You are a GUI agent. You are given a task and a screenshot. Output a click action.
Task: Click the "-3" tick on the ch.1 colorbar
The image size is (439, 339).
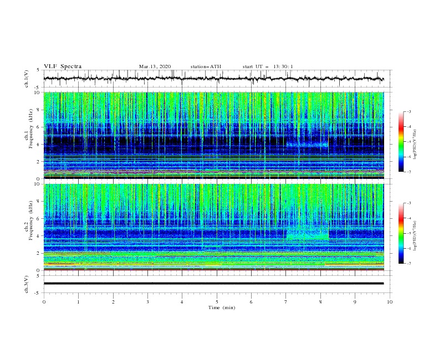(x=409, y=111)
